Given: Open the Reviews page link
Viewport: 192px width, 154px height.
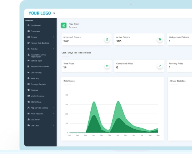Looking at the screenshot, I should pyautogui.click(x=34, y=90).
